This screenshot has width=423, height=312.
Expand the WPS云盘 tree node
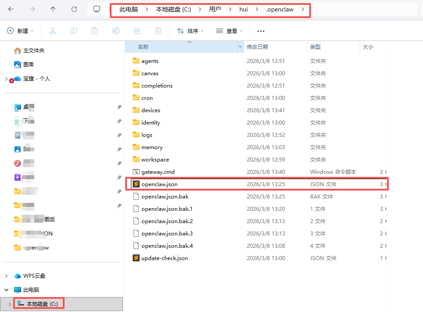(6, 276)
